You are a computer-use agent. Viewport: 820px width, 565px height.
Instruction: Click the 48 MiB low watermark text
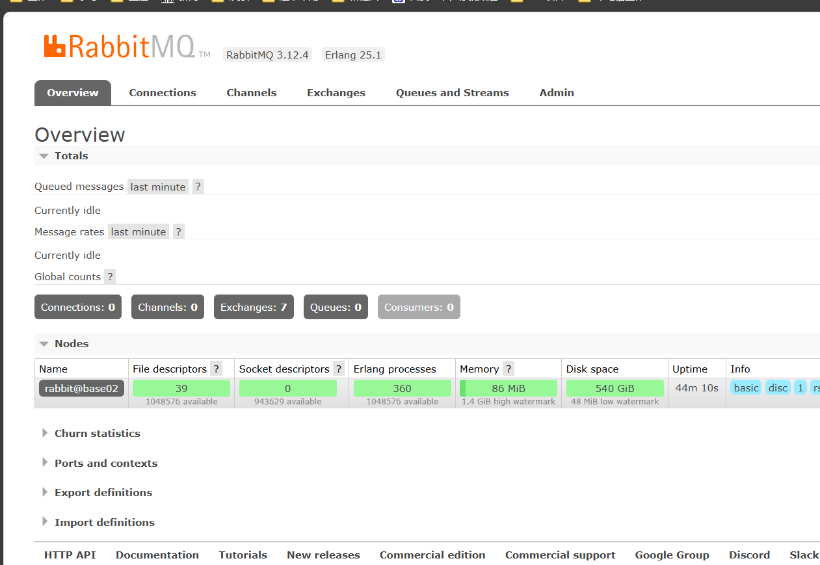[615, 402]
